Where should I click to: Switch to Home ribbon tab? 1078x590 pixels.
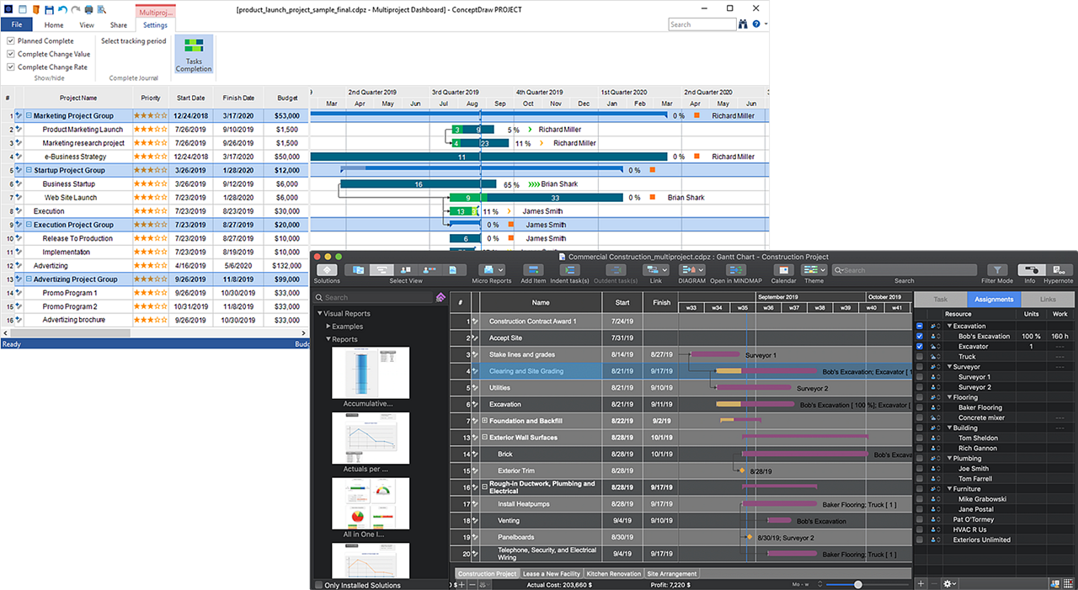pos(54,25)
